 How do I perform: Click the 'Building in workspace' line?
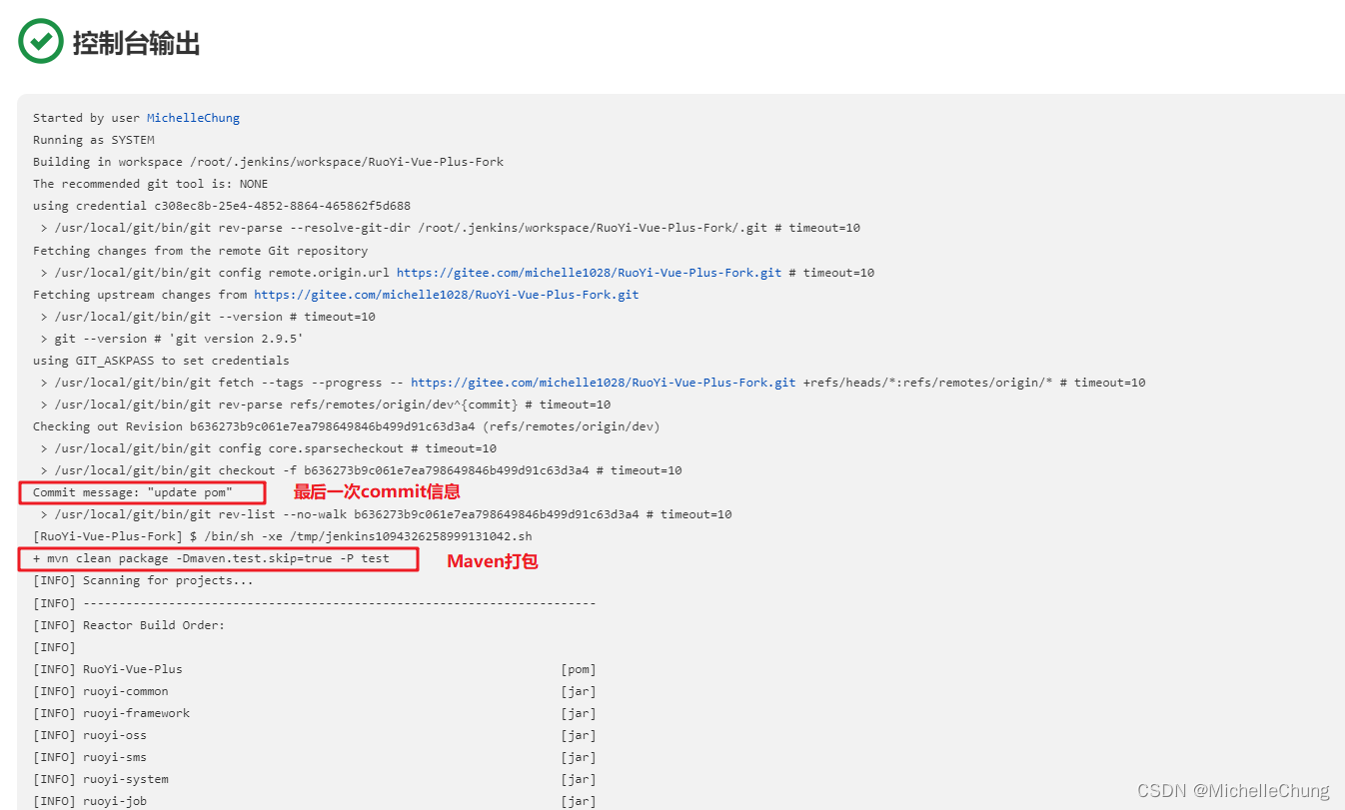pyautogui.click(x=268, y=162)
